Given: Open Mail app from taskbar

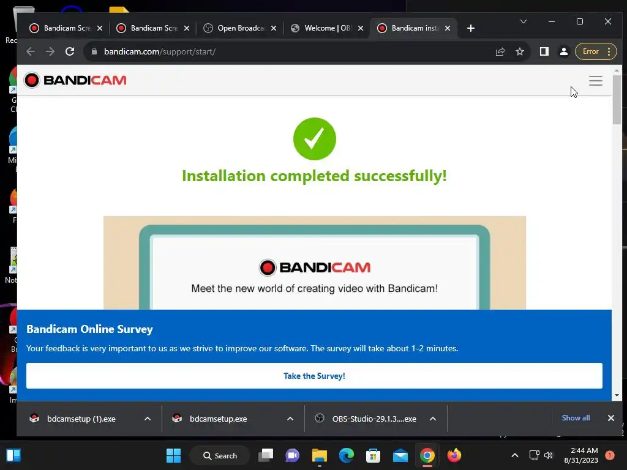Looking at the screenshot, I should click(x=400, y=455).
